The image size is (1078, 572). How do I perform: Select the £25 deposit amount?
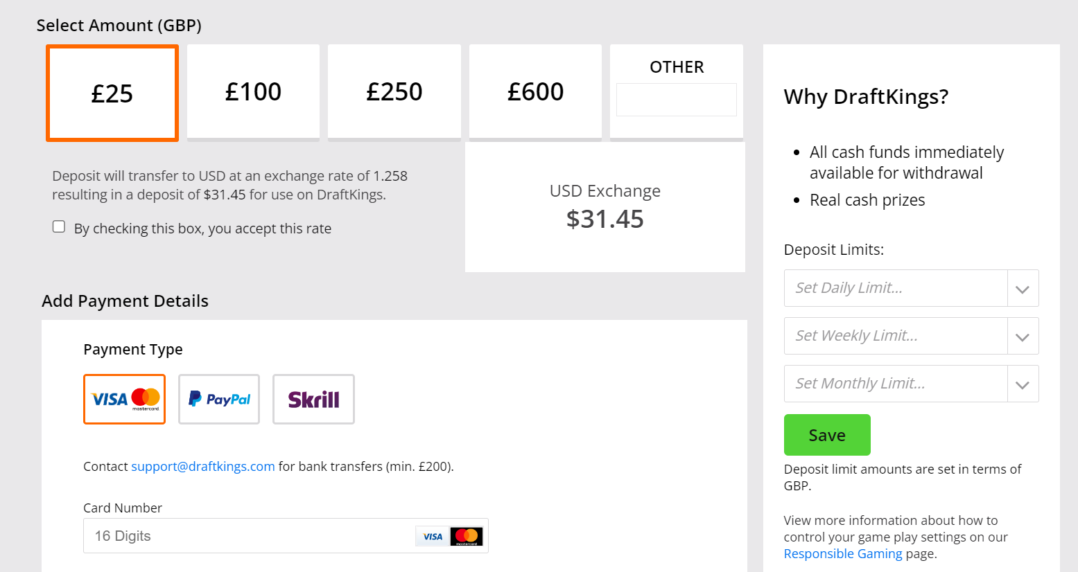[112, 93]
